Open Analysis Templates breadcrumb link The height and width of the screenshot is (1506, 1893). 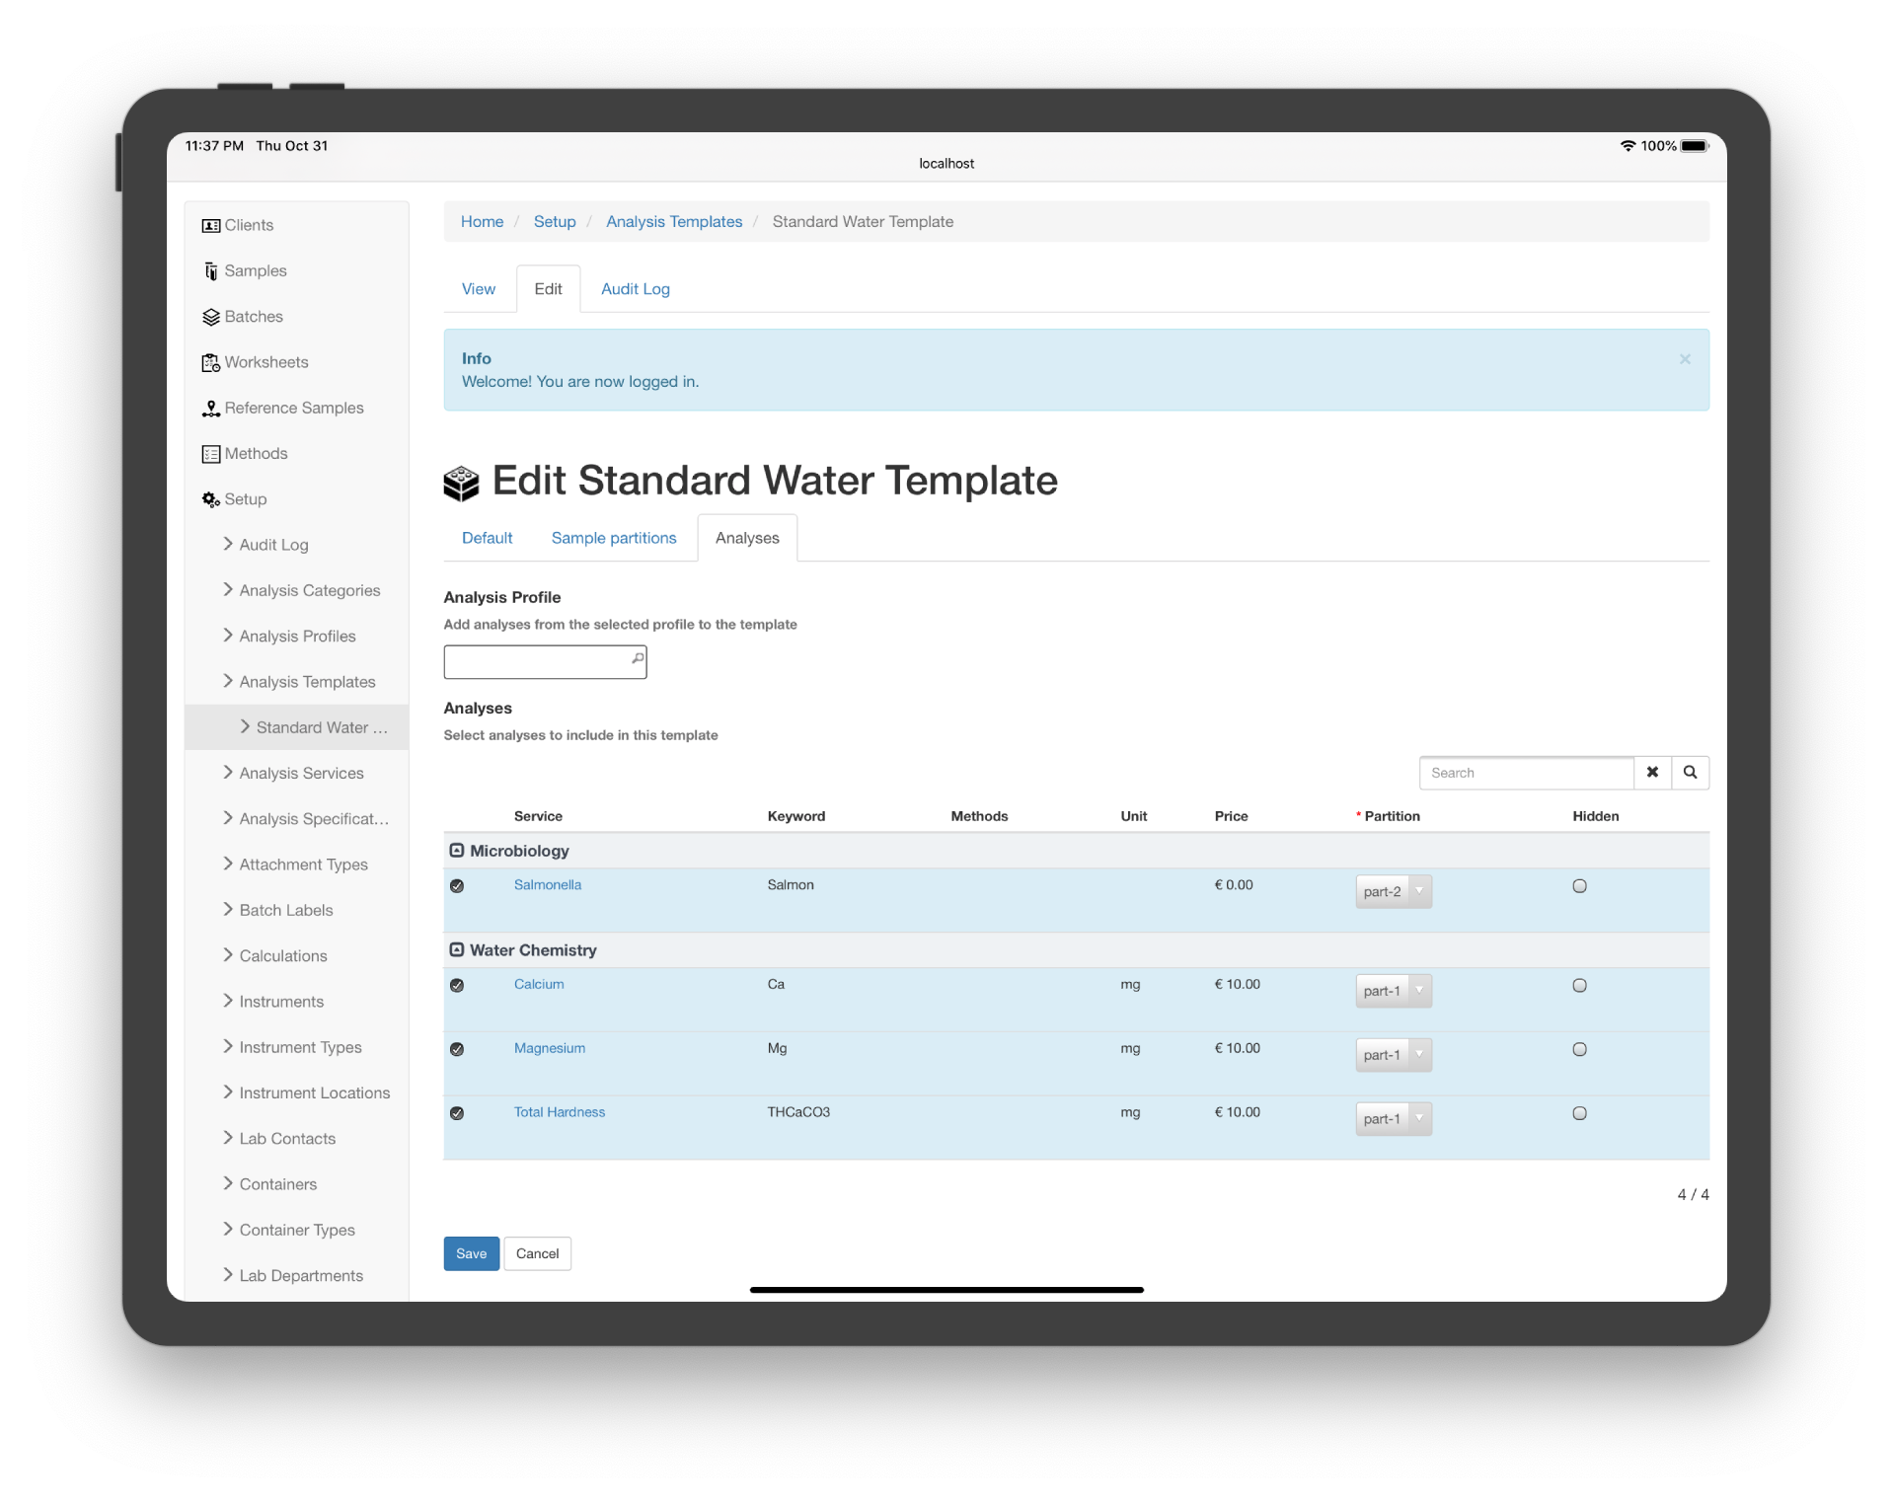pos(673,222)
